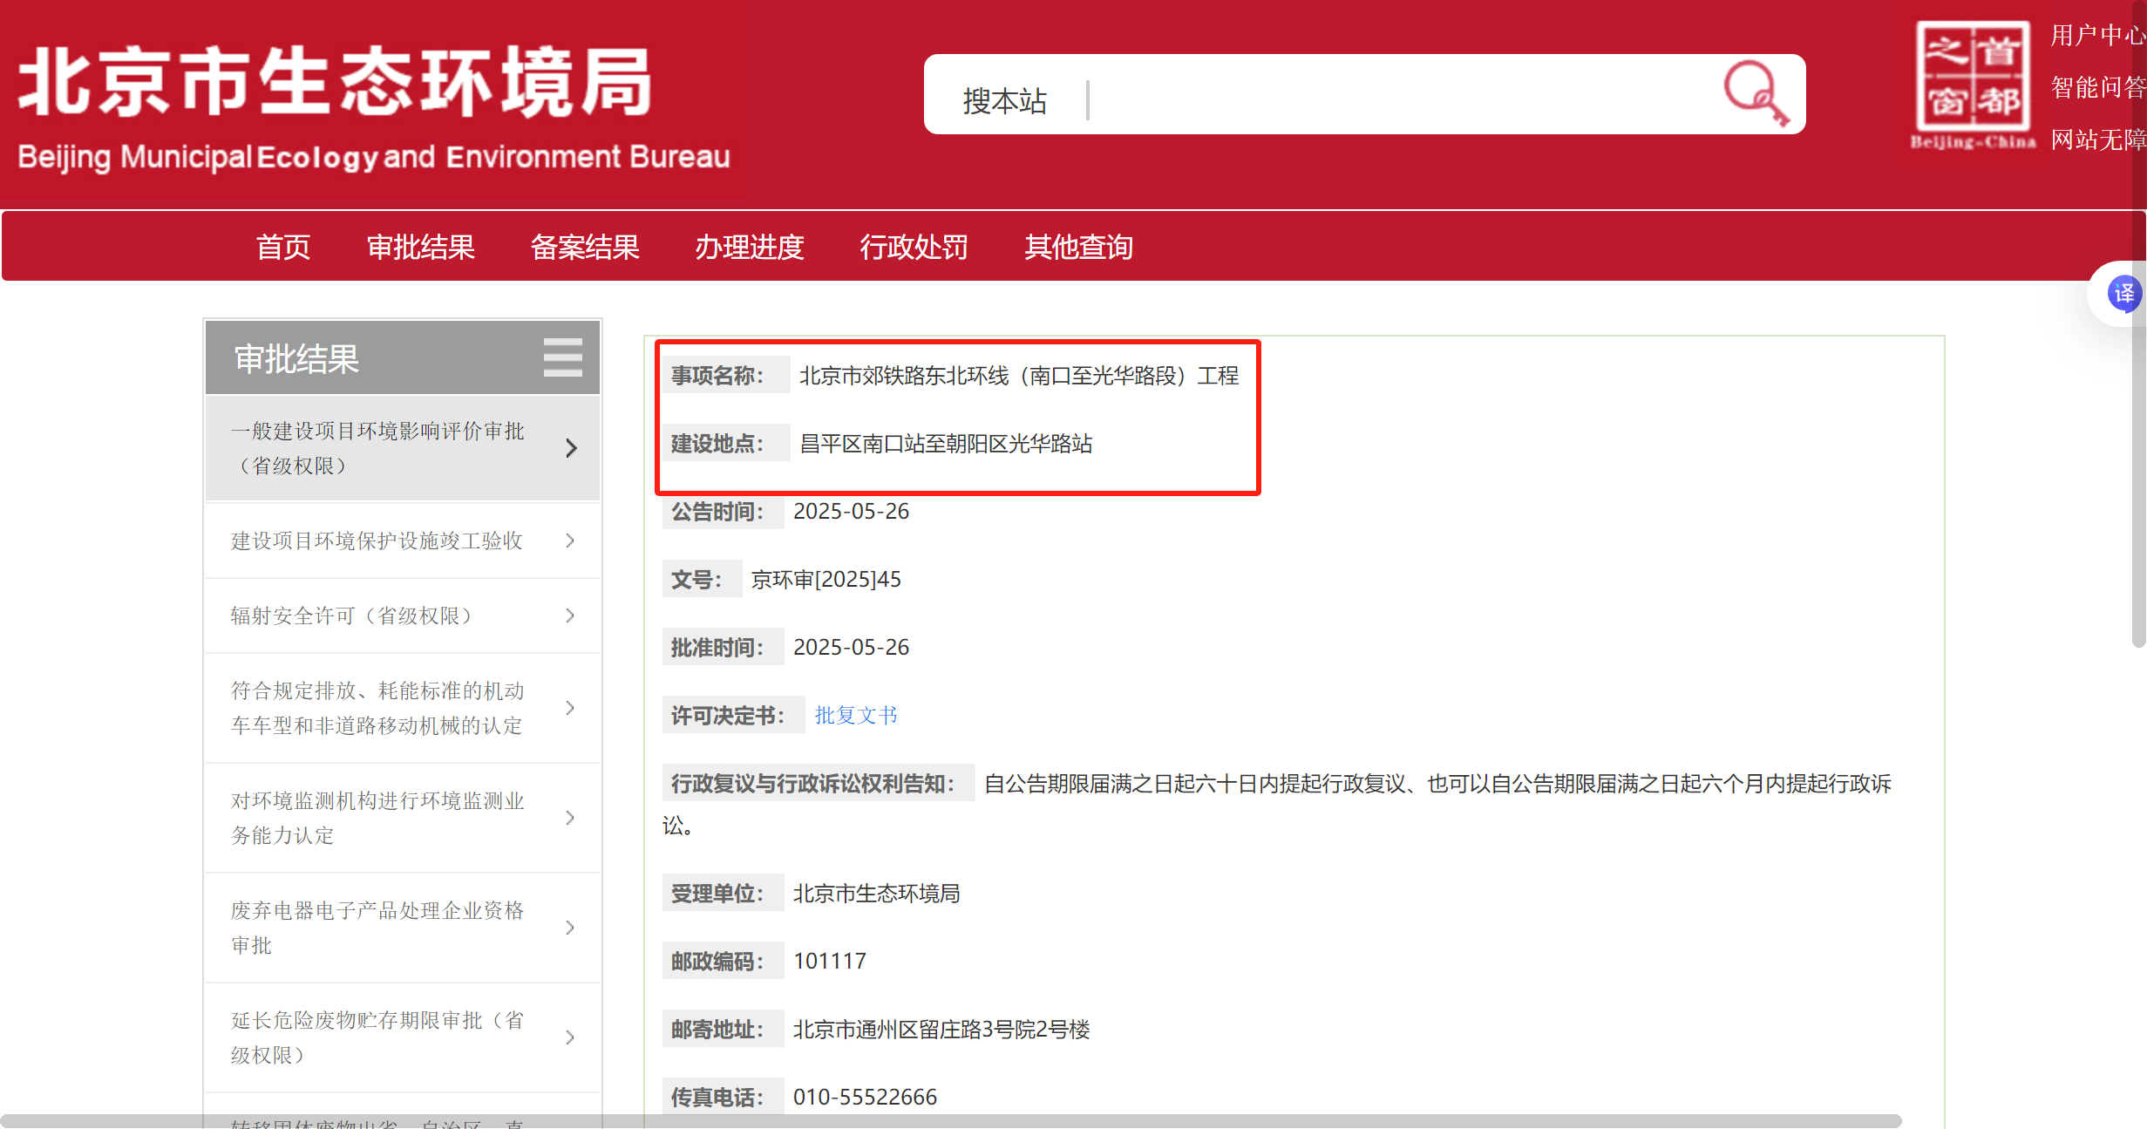Select 对环境监测机构进行环境监测业务能力认定 item
Image resolution: width=2147 pixels, height=1129 pixels.
(403, 818)
